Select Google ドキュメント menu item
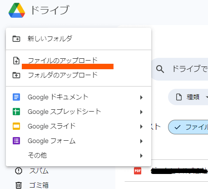 pos(79,97)
